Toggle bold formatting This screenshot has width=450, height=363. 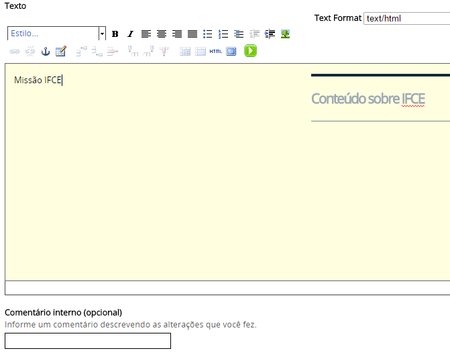(x=115, y=34)
